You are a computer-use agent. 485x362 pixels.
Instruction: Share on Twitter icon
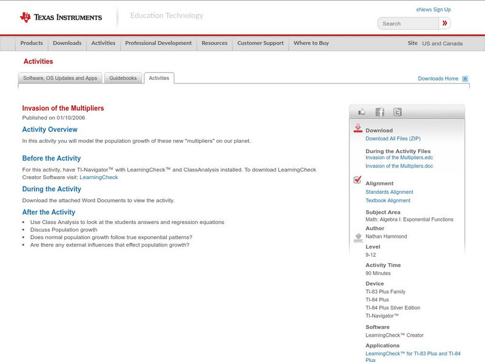398,112
